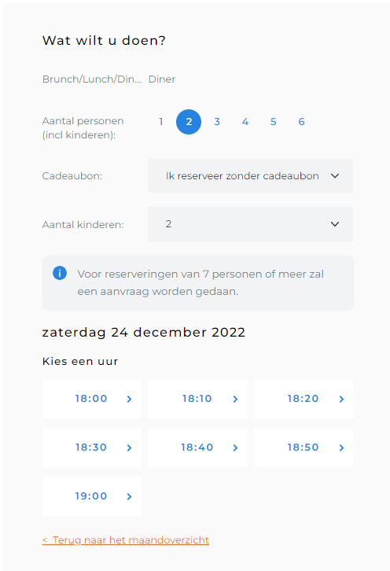Click the blue info icon
The image size is (390, 571).
(x=60, y=273)
